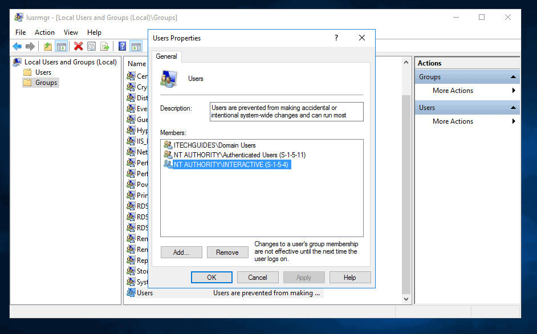Click the Name column header
Viewport: 537px width, 334px height.
[x=137, y=64]
